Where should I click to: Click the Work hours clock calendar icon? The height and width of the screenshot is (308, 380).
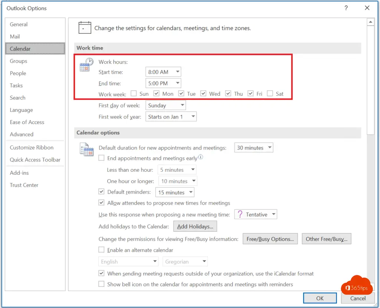click(86, 64)
